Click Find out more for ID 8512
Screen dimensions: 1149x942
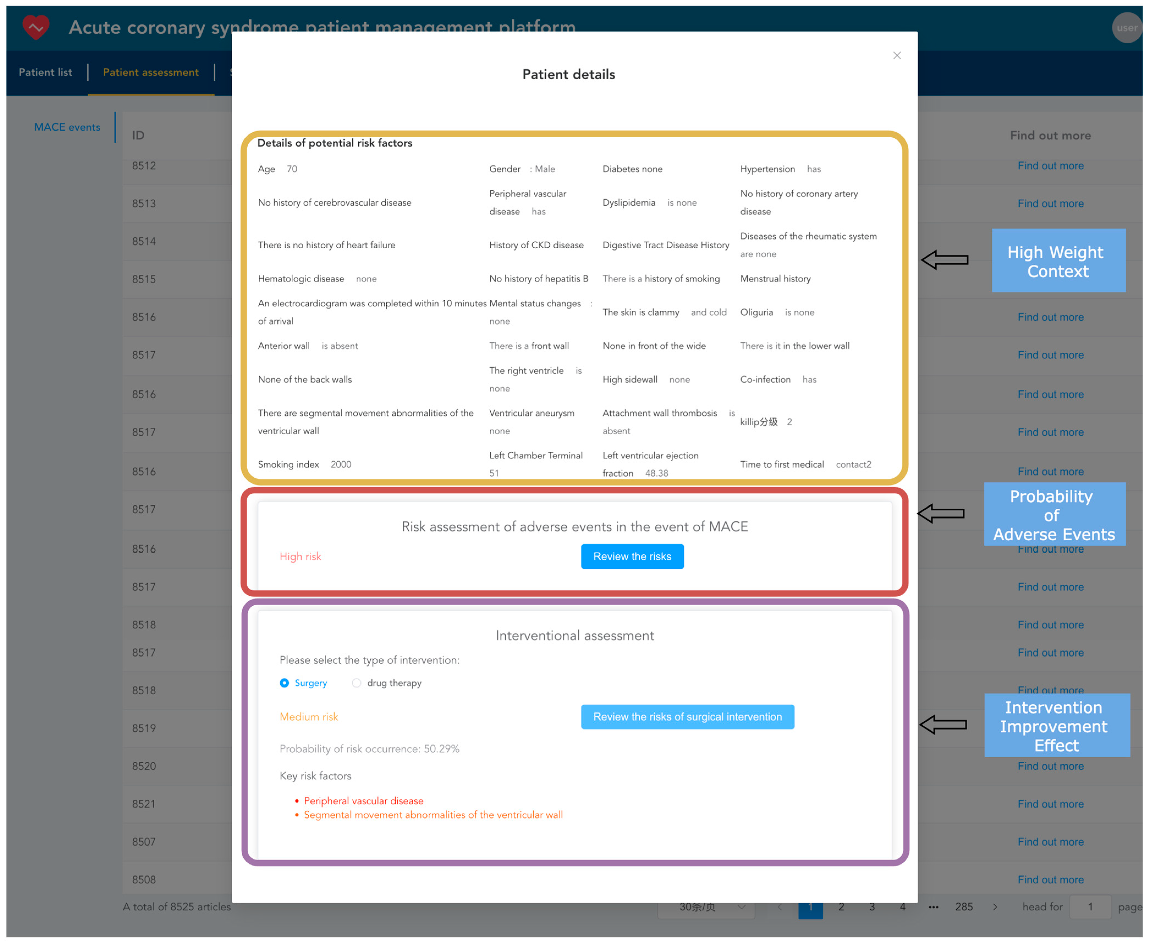tap(1050, 166)
